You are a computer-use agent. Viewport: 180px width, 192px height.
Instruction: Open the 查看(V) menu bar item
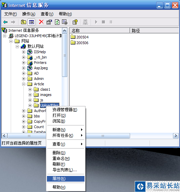(47, 14)
